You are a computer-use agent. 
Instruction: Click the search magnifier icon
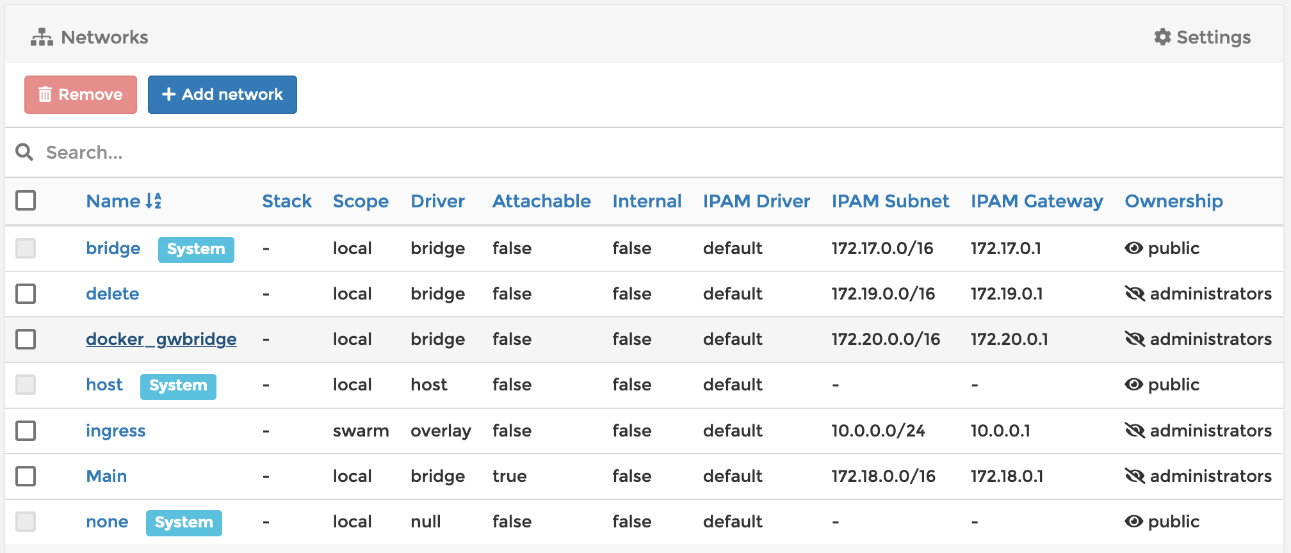(24, 152)
